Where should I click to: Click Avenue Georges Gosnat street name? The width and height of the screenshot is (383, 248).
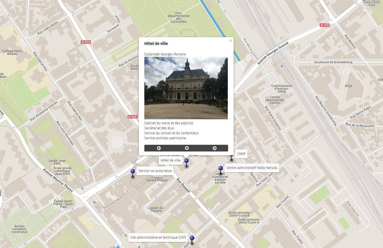point(273,53)
